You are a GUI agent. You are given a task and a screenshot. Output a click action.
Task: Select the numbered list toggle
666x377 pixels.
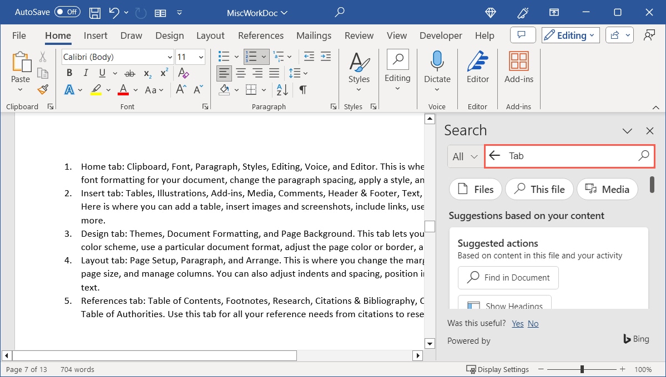pos(253,56)
